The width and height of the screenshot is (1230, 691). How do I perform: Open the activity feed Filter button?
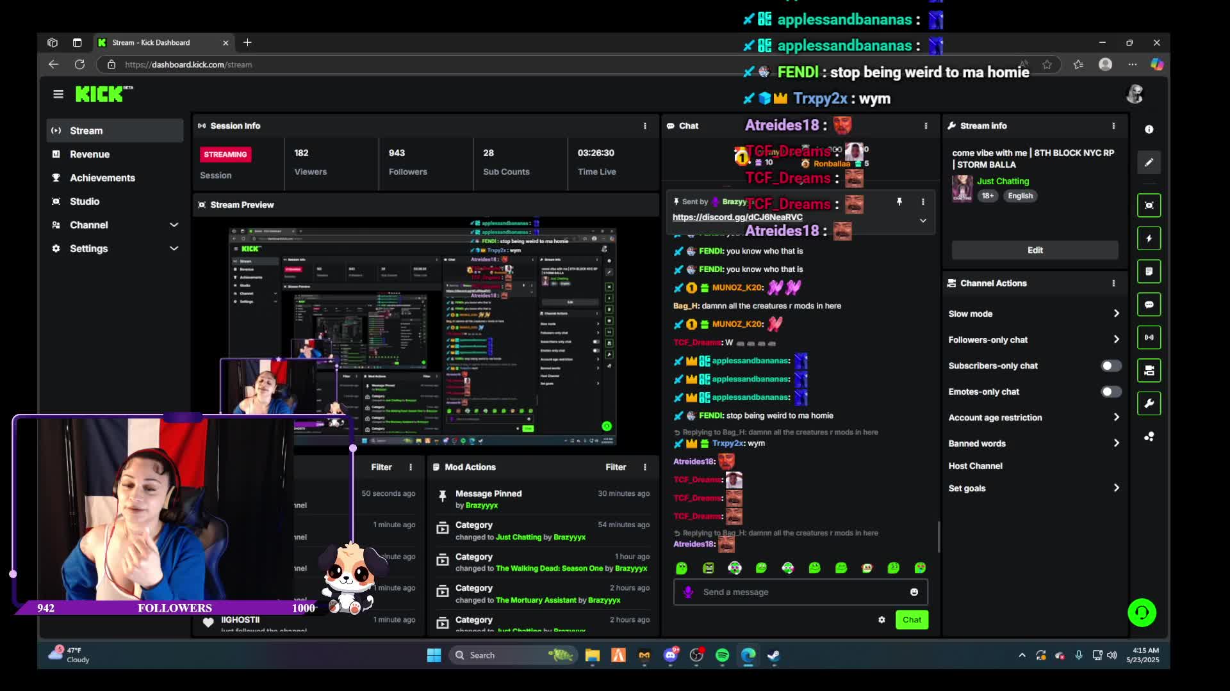381,467
